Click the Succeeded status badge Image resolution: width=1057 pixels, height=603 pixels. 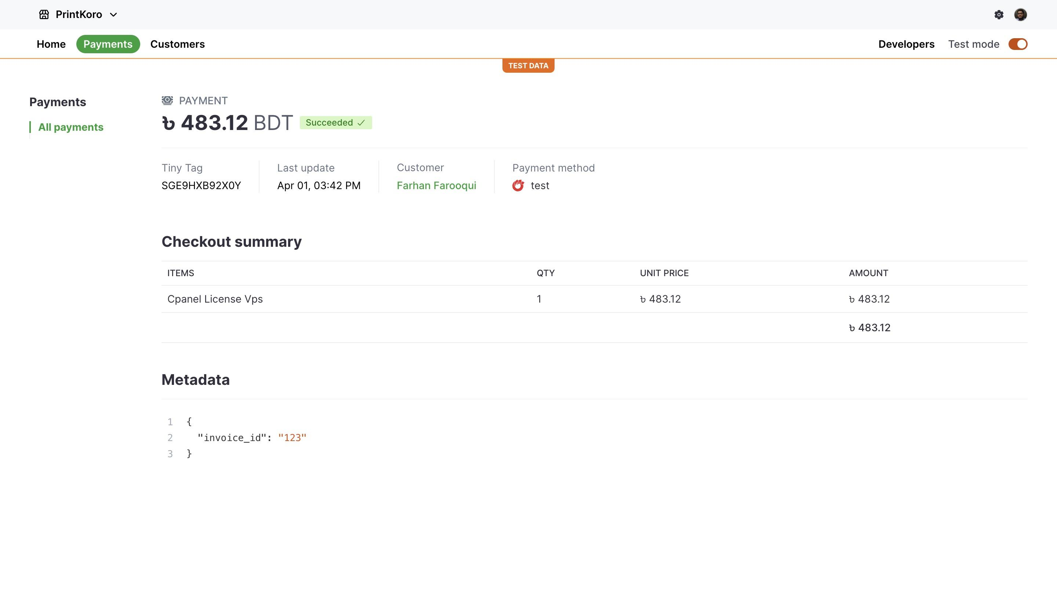(x=335, y=123)
